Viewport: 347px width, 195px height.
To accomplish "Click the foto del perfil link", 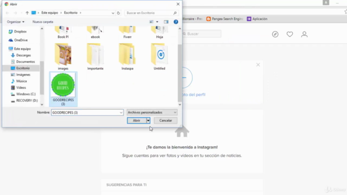I will [x=194, y=95].
